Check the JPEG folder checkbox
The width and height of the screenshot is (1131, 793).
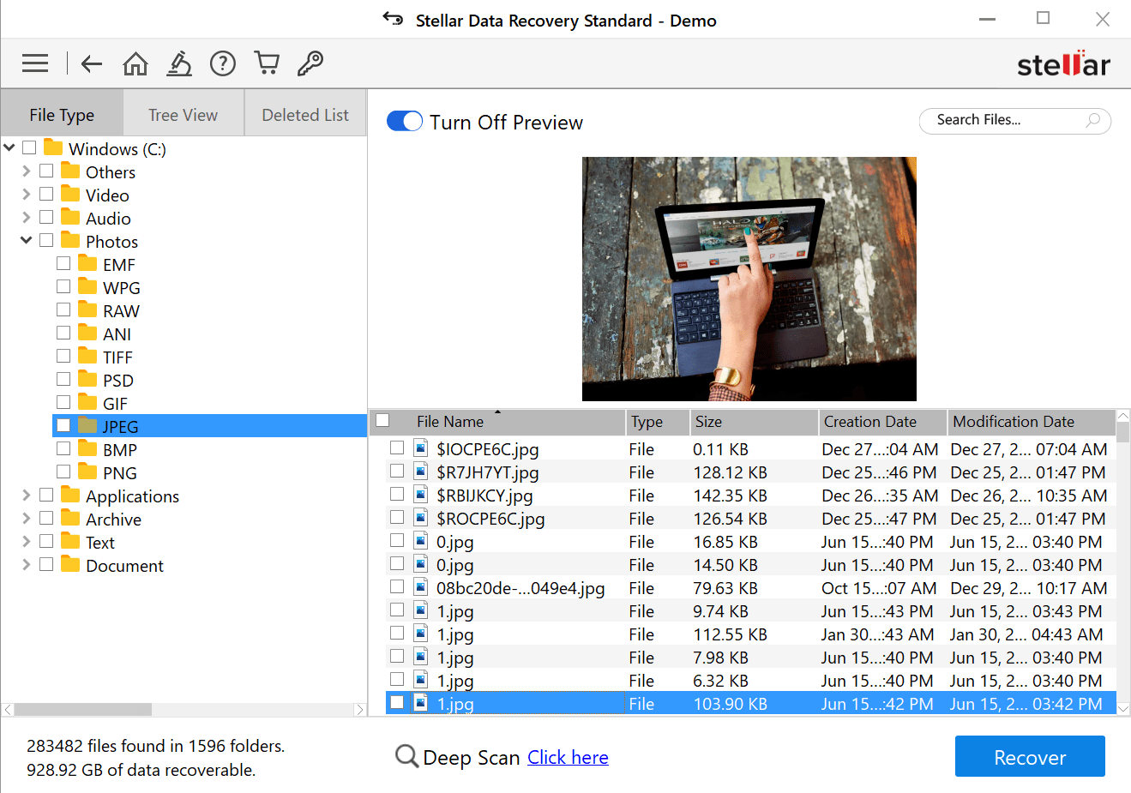[x=63, y=425]
